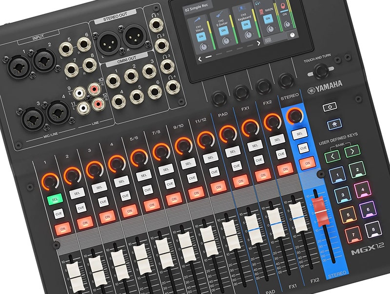390x294 pixels.
Task: Tap the guitar icon on CH2 E.Guitar
Action: pos(220,14)
